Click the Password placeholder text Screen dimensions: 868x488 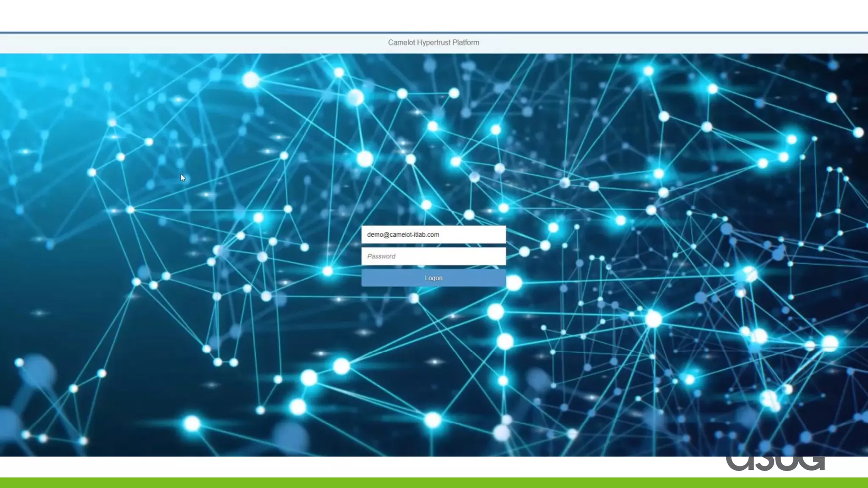381,256
